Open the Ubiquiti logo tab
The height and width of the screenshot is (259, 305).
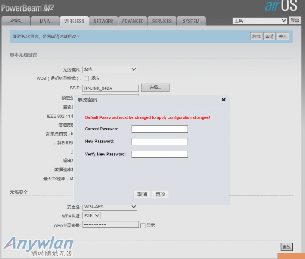coord(16,21)
